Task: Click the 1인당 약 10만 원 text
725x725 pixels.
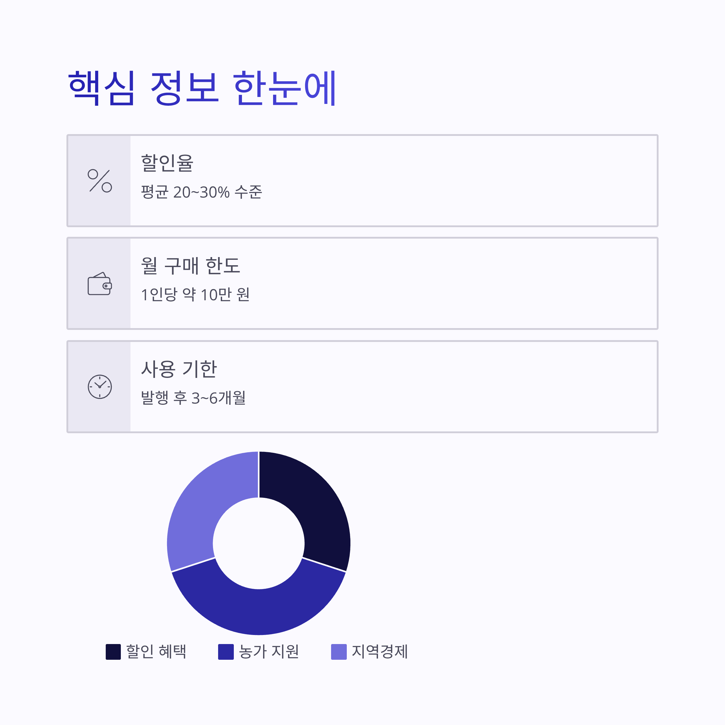Action: (195, 295)
